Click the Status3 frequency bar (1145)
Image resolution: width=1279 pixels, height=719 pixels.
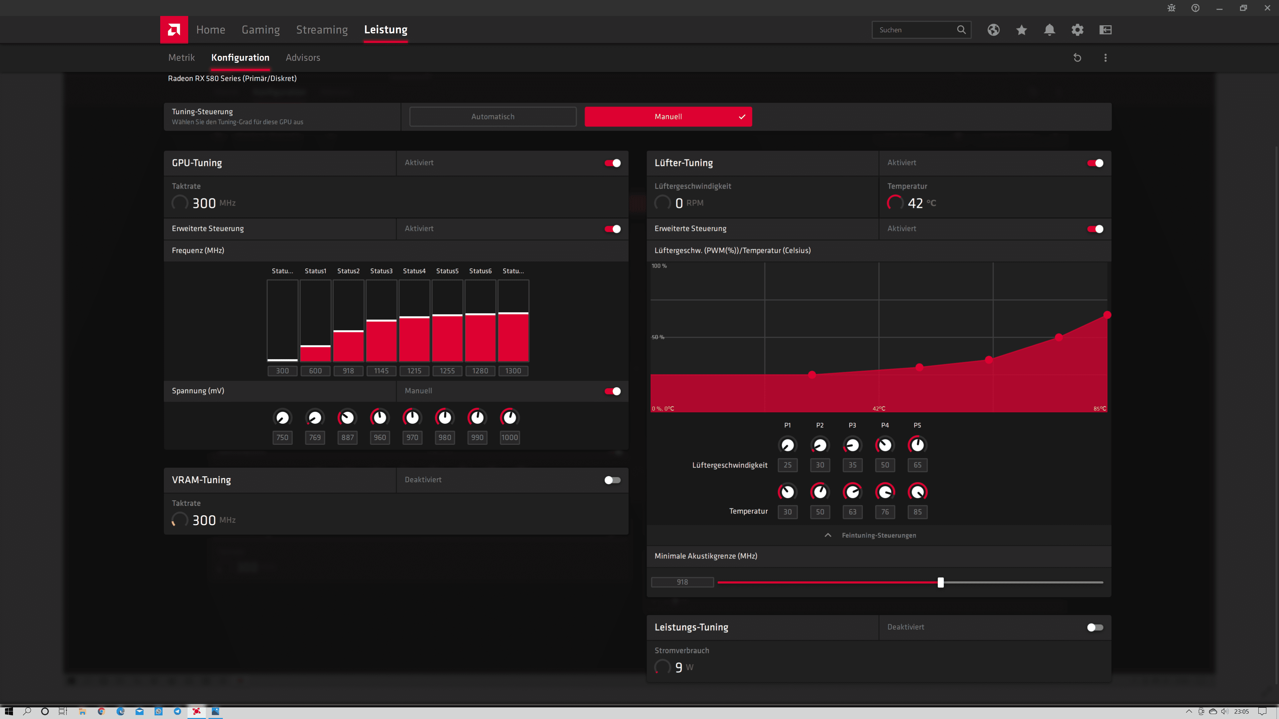pyautogui.click(x=381, y=321)
